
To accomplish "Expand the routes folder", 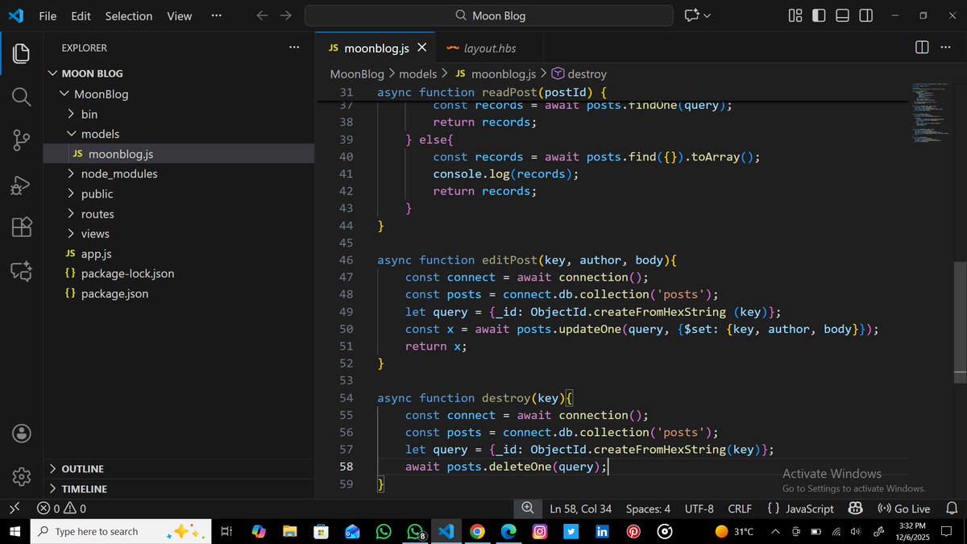I will pyautogui.click(x=178, y=214).
